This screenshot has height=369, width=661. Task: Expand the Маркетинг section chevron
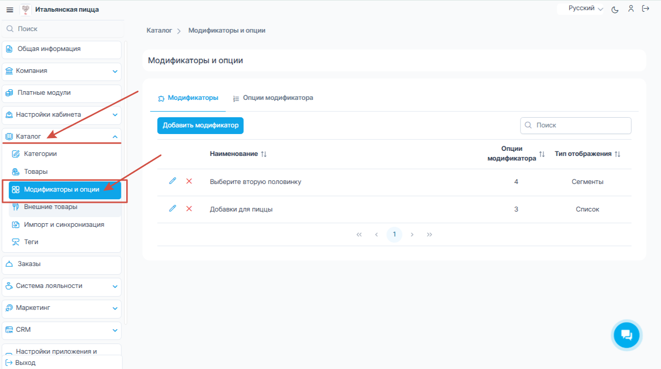coord(115,308)
